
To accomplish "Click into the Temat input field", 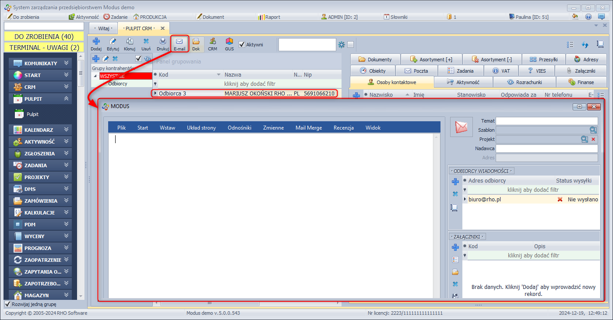I will [x=546, y=121].
